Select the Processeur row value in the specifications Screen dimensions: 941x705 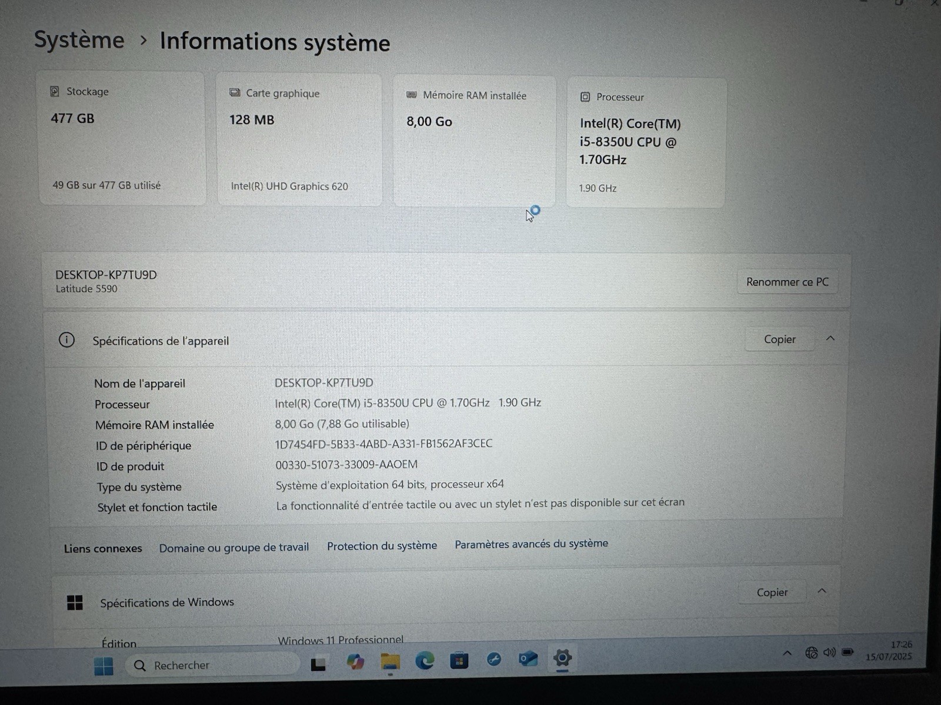408,403
